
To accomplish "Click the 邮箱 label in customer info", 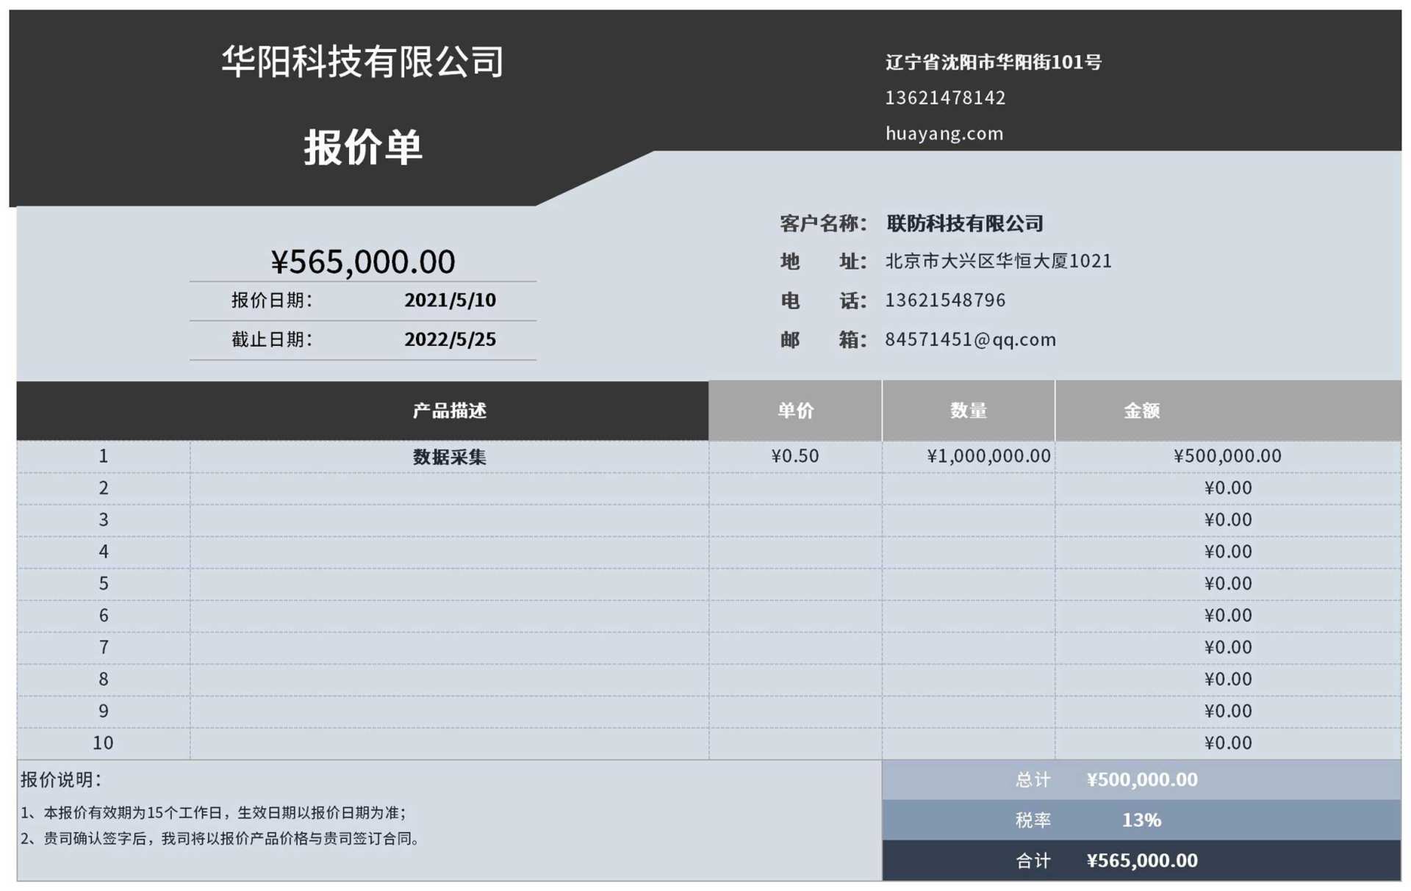I will point(824,339).
